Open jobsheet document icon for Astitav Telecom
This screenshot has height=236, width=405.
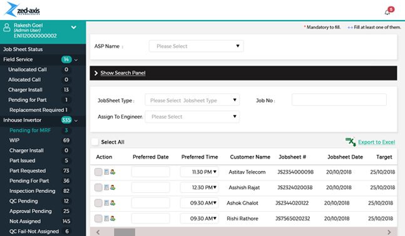(x=106, y=172)
